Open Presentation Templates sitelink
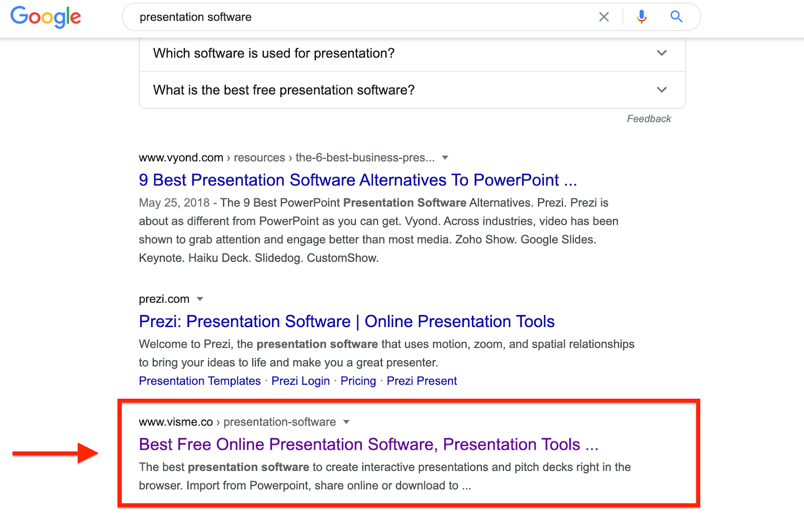The height and width of the screenshot is (517, 804). (200, 381)
